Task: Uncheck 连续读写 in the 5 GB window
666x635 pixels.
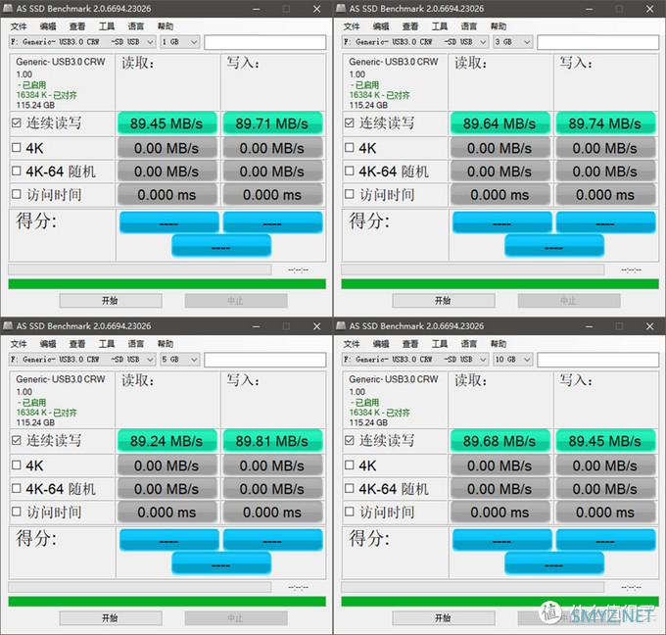Action: (x=16, y=440)
